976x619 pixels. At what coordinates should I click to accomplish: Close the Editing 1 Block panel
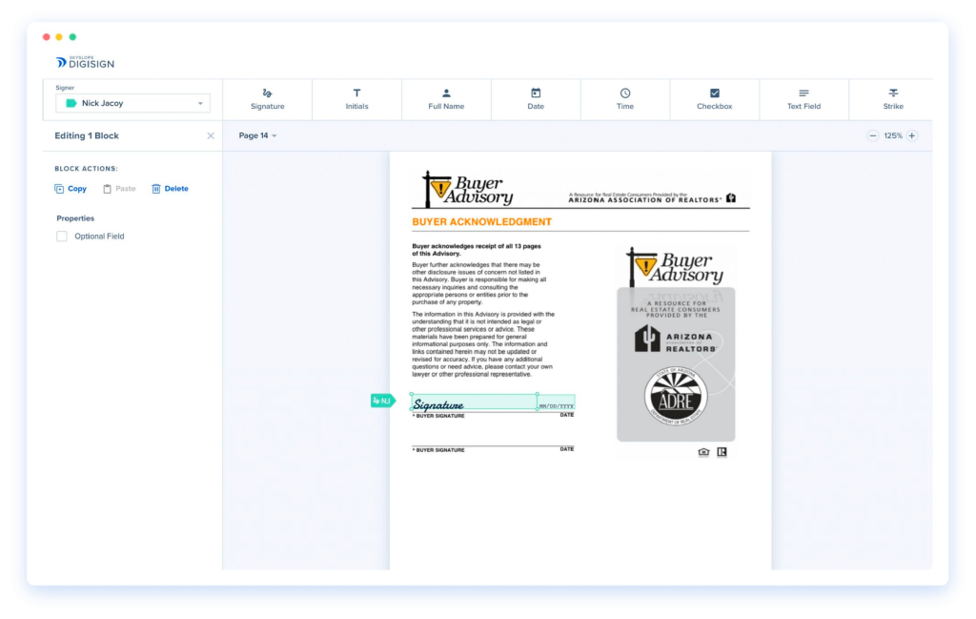coord(211,135)
